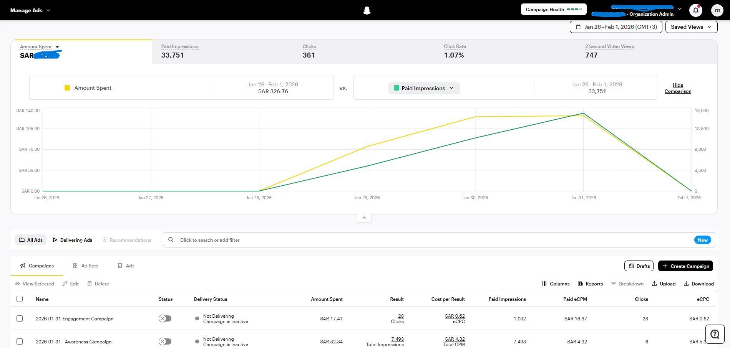Image resolution: width=730 pixels, height=348 pixels.
Task: Click the Upload icon button
Action: [664, 284]
